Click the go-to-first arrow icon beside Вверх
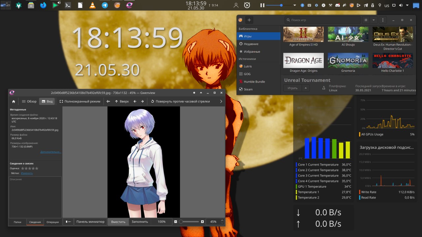The width and height of the screenshot is (422, 237). 108,101
